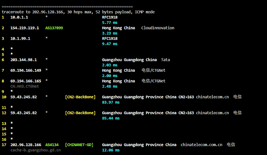This screenshot has height=155, width=267.
Task: Select IP 154.219.119.1 in hop 2
Action: 24,28
